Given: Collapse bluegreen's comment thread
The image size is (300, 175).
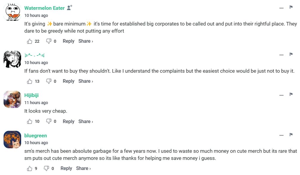Looking at the screenshot, I should (282, 136).
